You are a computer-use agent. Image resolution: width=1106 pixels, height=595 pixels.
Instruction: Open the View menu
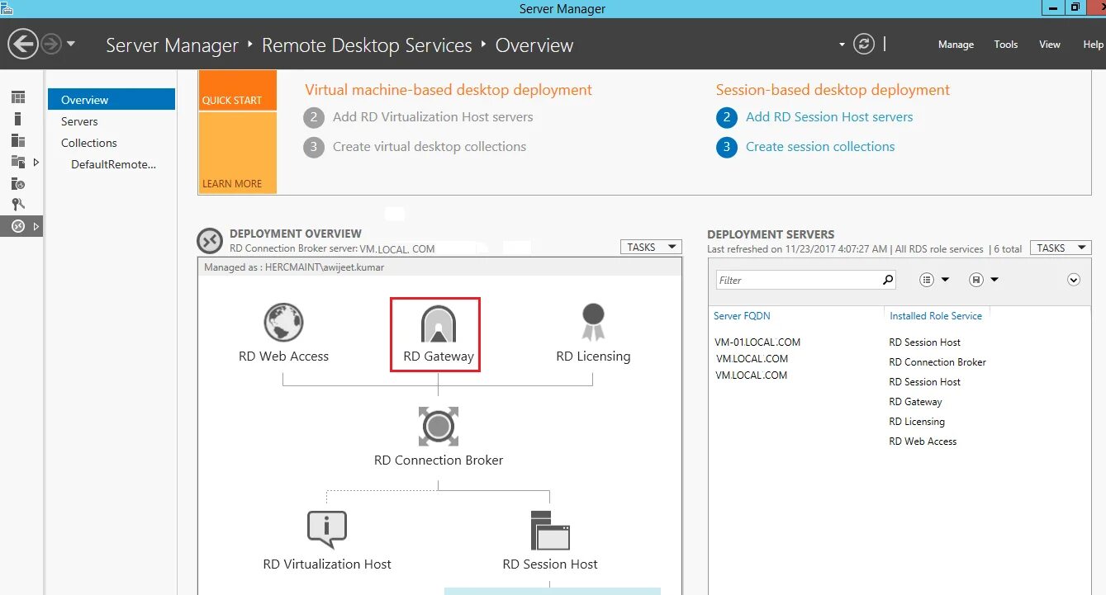[1049, 45]
